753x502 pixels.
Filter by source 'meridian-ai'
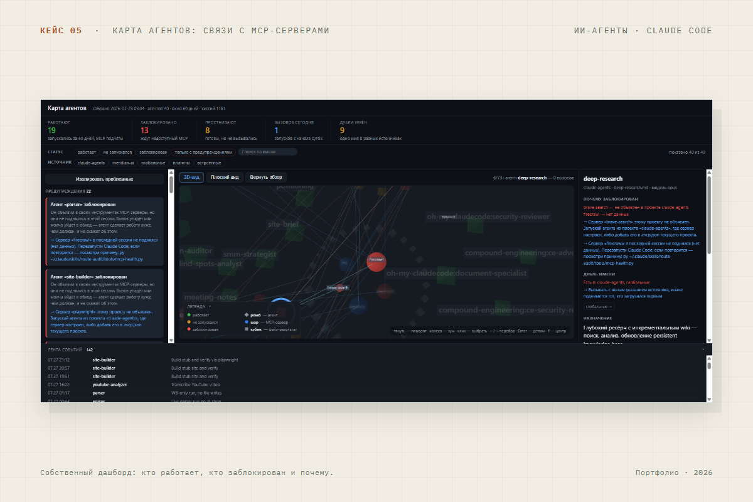124,163
